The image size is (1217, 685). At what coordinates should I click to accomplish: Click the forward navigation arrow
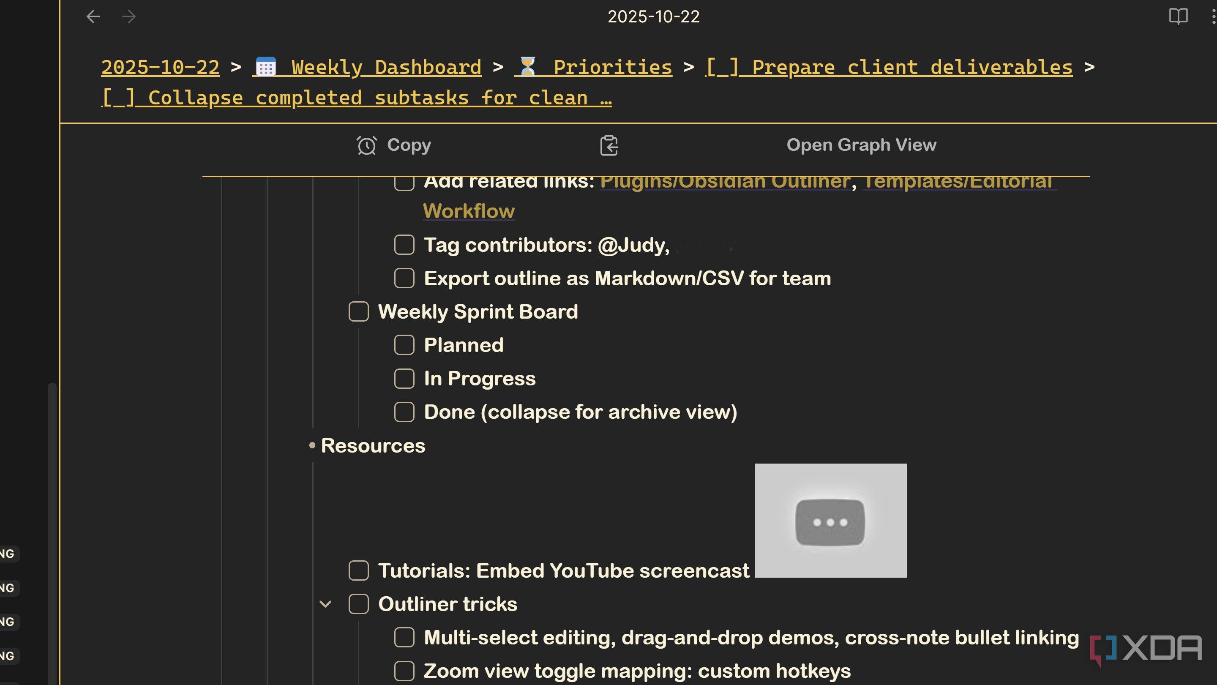pyautogui.click(x=129, y=17)
